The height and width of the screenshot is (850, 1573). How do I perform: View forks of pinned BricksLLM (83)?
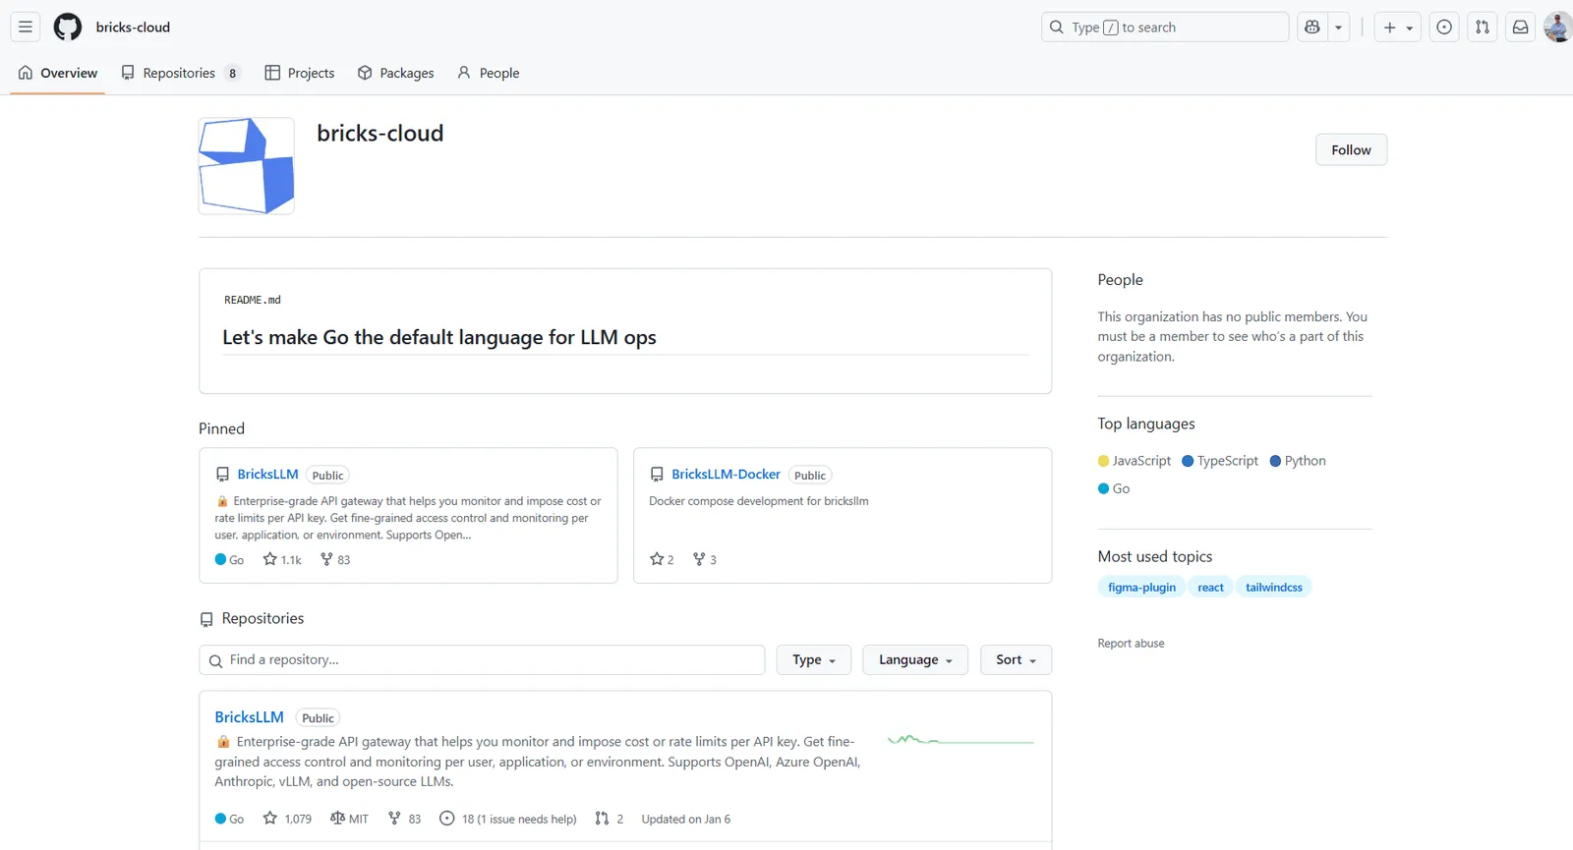pyautogui.click(x=335, y=559)
